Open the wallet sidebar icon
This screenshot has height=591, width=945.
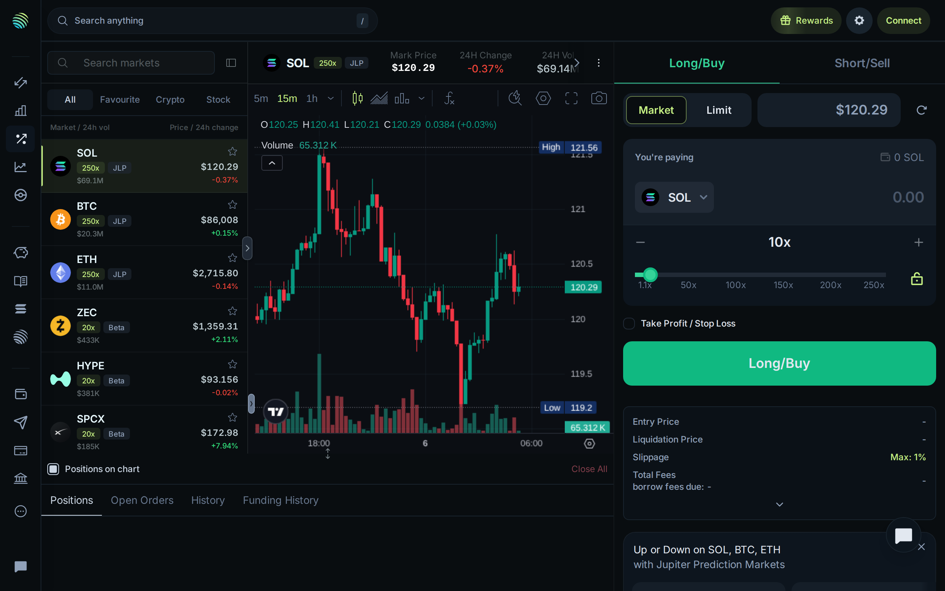[x=20, y=394]
